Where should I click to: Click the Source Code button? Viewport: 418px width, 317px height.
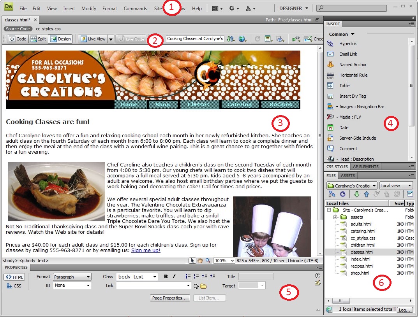(18, 29)
